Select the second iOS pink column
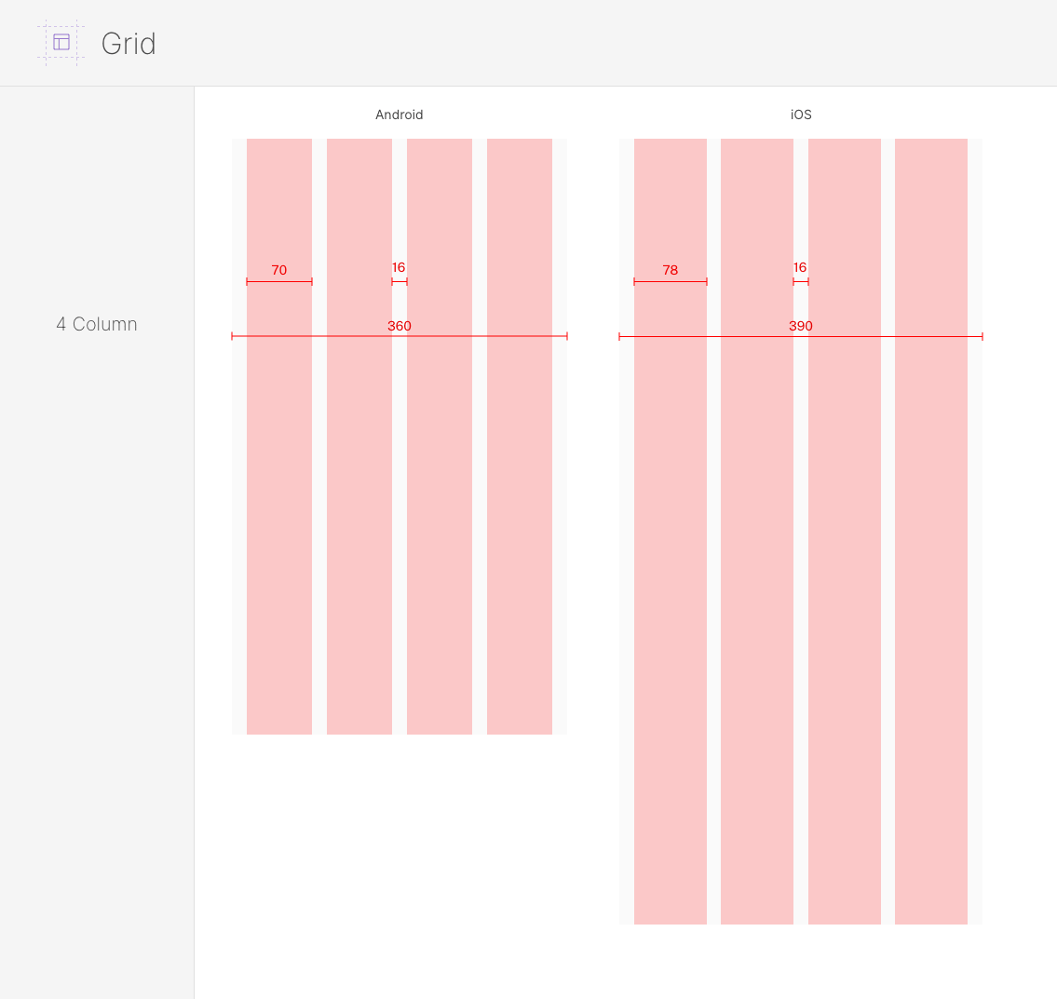This screenshot has width=1057, height=999. pos(757,532)
